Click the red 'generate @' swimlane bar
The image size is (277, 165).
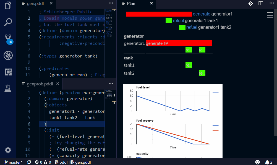(179, 43)
